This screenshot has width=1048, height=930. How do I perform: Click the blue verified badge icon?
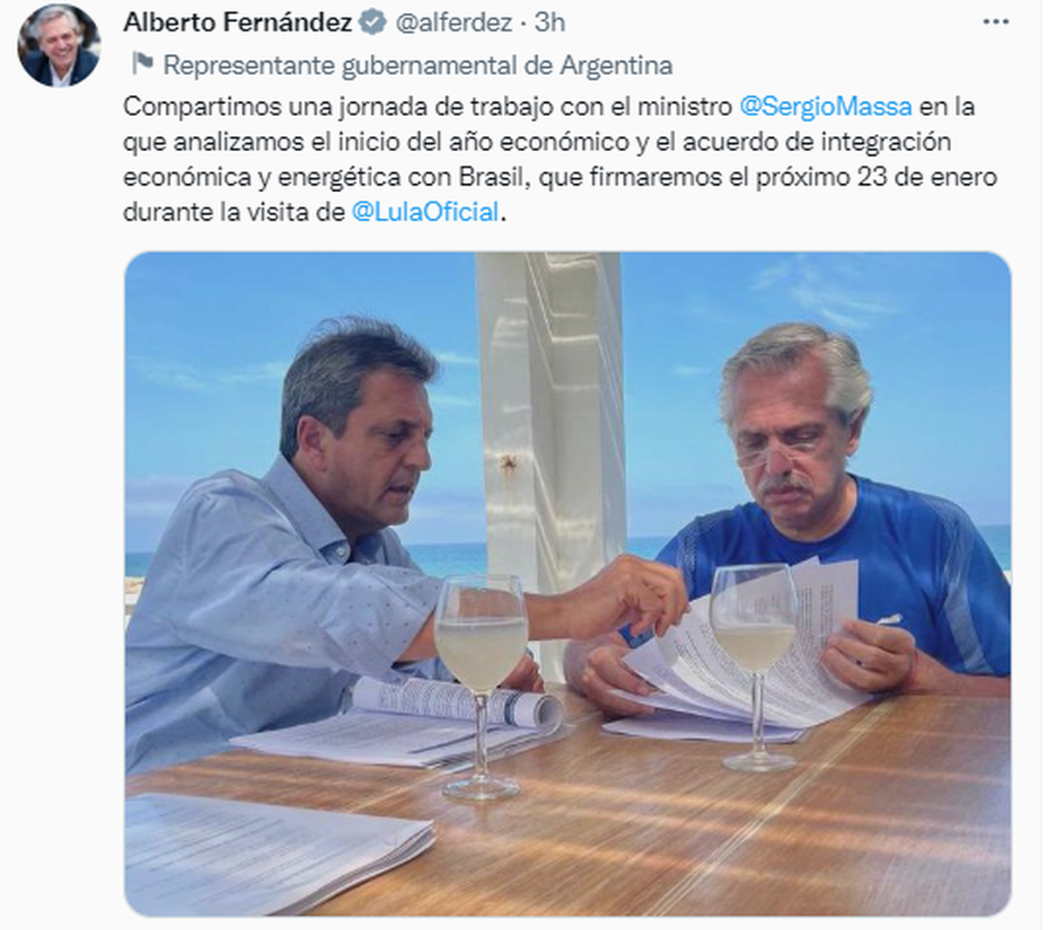click(x=373, y=23)
